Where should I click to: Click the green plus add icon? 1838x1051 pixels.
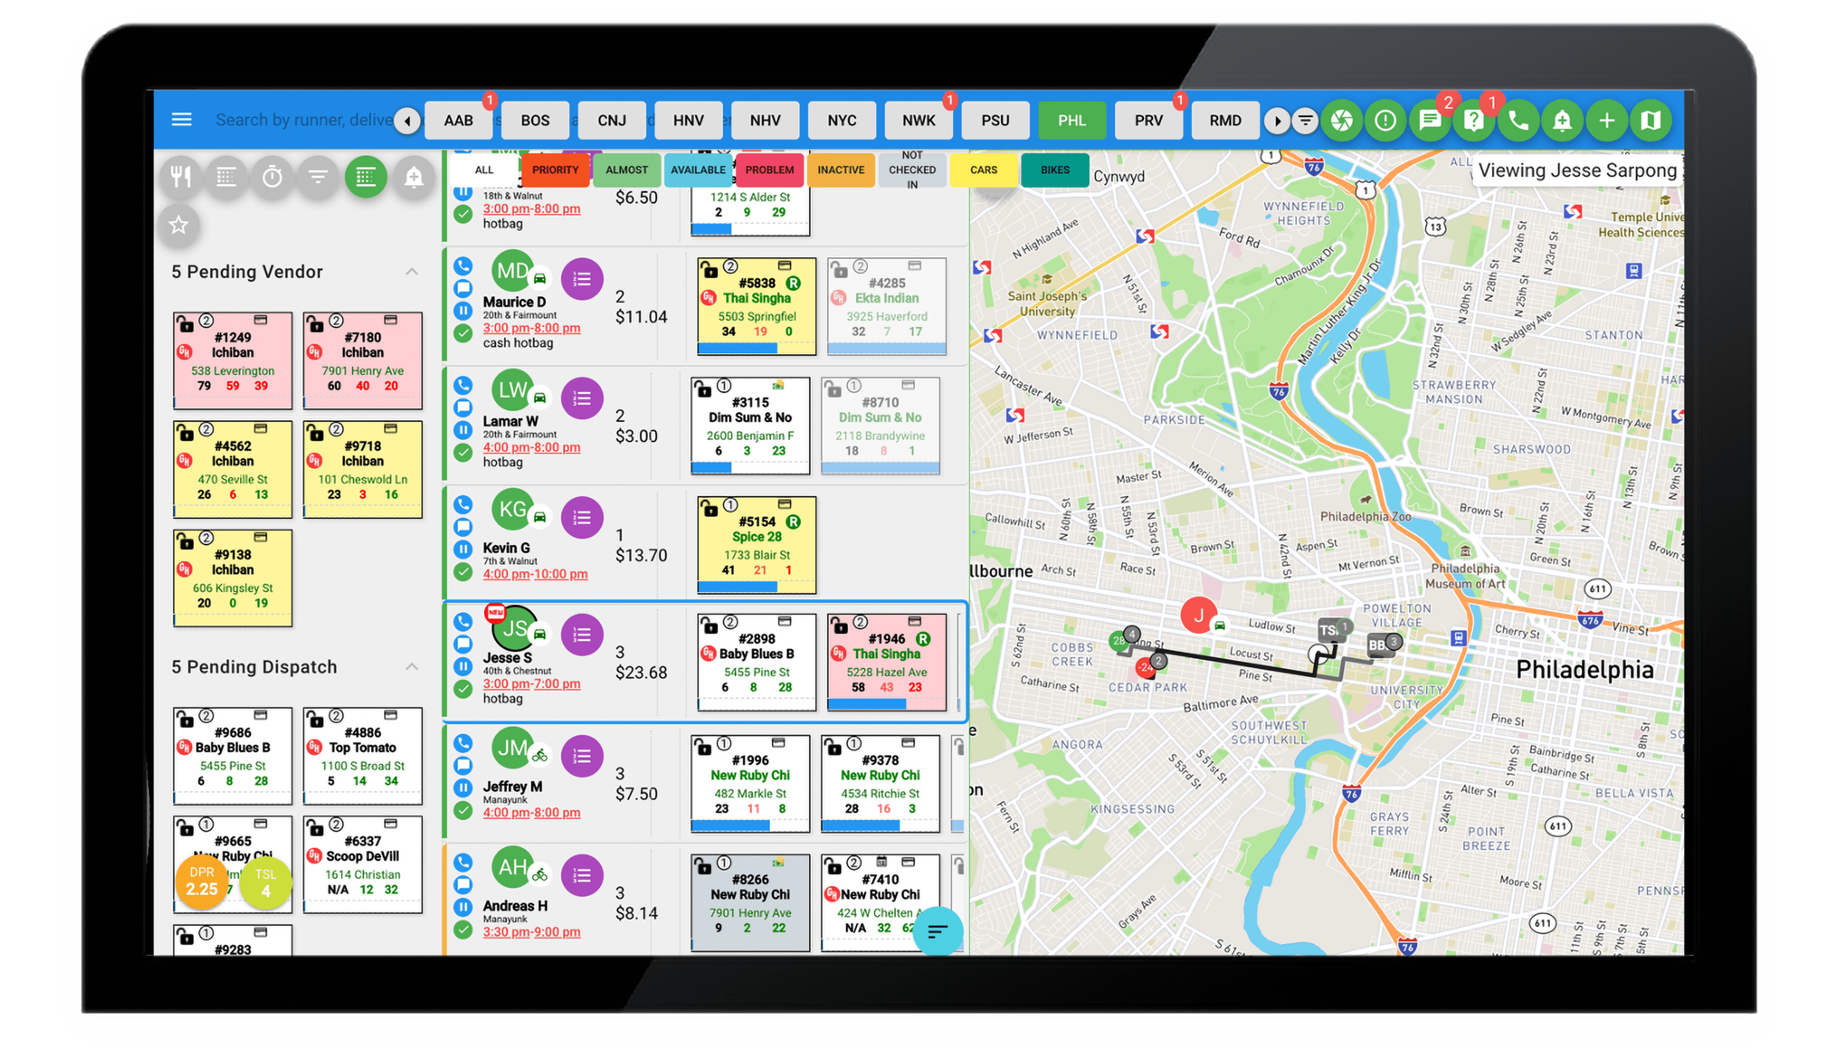click(1606, 121)
